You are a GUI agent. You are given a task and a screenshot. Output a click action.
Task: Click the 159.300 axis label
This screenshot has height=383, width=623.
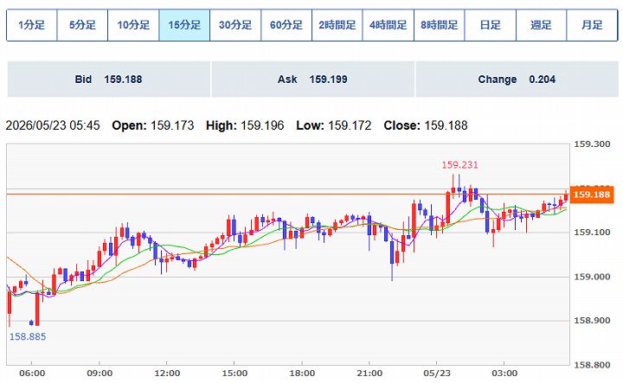coord(592,144)
